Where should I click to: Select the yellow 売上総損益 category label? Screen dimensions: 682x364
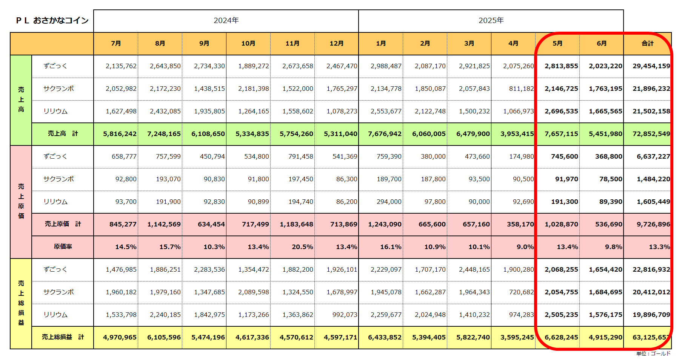click(21, 303)
